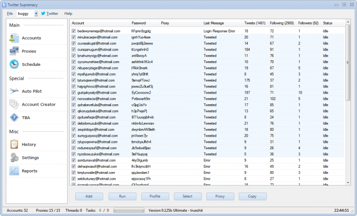Image resolution: width=357 pixels, height=216 pixels.
Task: Toggle checkbox for rodumezysuf@hotmail.com
Action: coord(73,148)
